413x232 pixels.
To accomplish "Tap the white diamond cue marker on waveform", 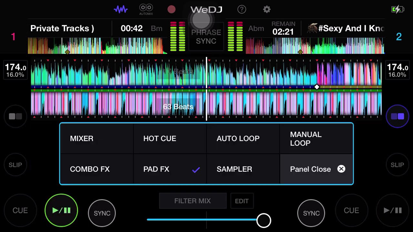I will click(317, 87).
